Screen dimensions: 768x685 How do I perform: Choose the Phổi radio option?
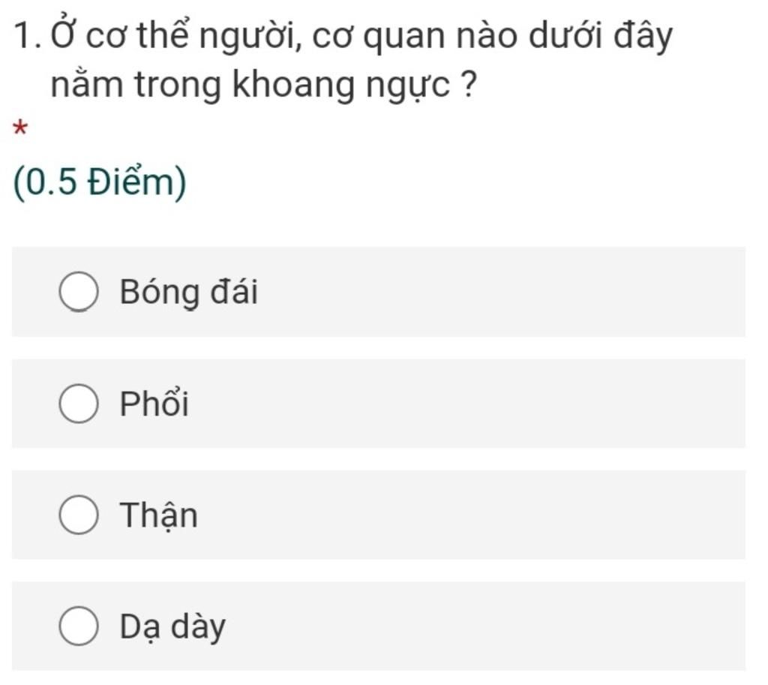pyautogui.click(x=78, y=404)
